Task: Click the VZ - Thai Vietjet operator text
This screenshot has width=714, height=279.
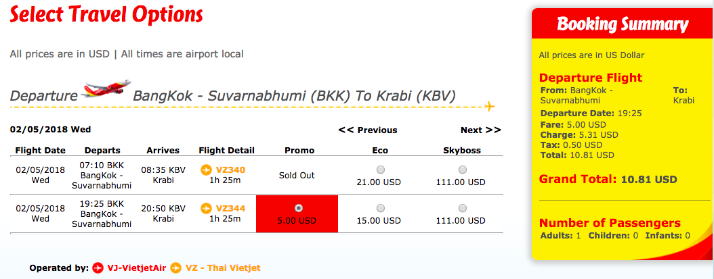Action: 223,268
